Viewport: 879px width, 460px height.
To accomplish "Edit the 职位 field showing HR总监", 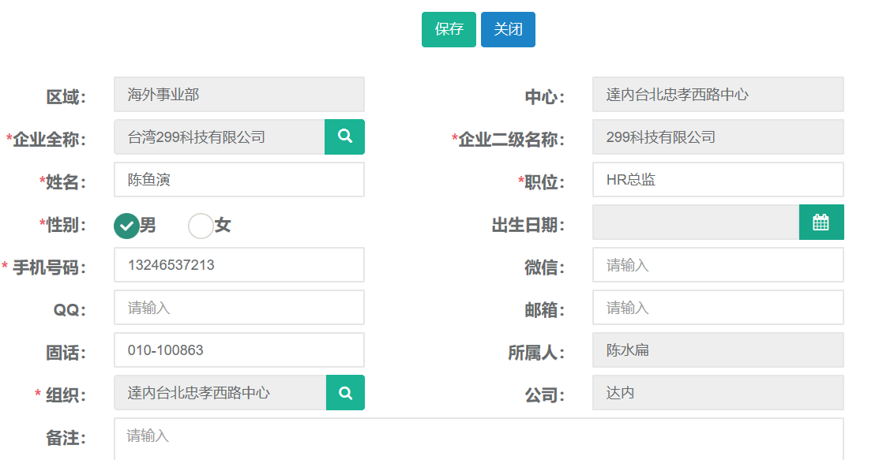I will (x=717, y=180).
